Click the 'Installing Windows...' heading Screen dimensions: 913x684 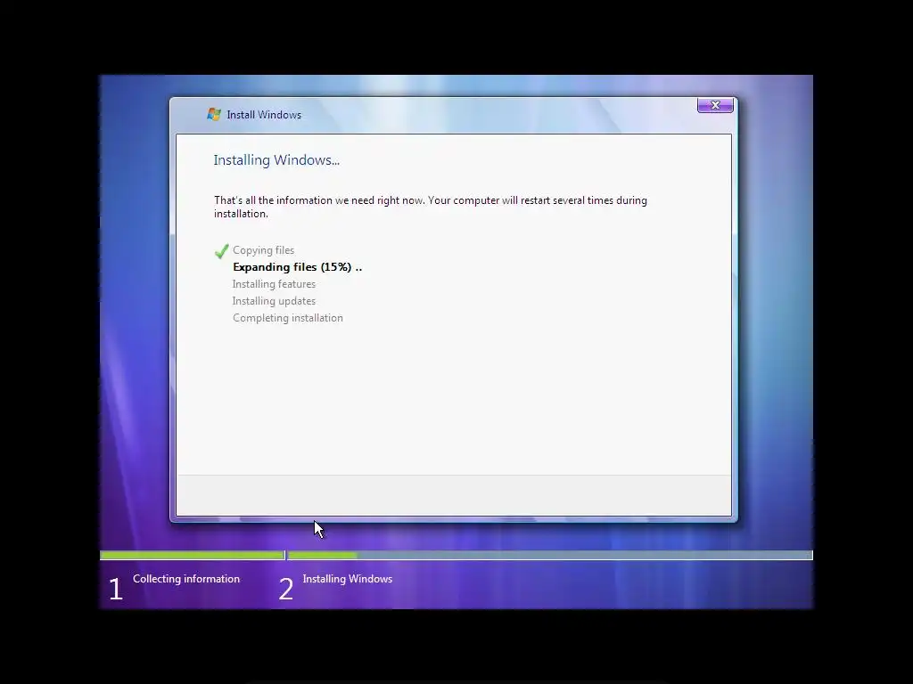click(x=276, y=160)
